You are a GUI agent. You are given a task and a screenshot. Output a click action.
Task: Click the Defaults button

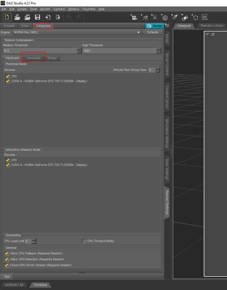click(153, 32)
